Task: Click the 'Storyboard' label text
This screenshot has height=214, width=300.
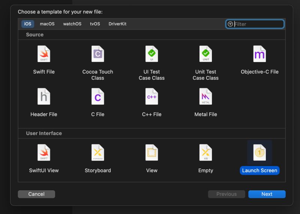Action: point(98,171)
